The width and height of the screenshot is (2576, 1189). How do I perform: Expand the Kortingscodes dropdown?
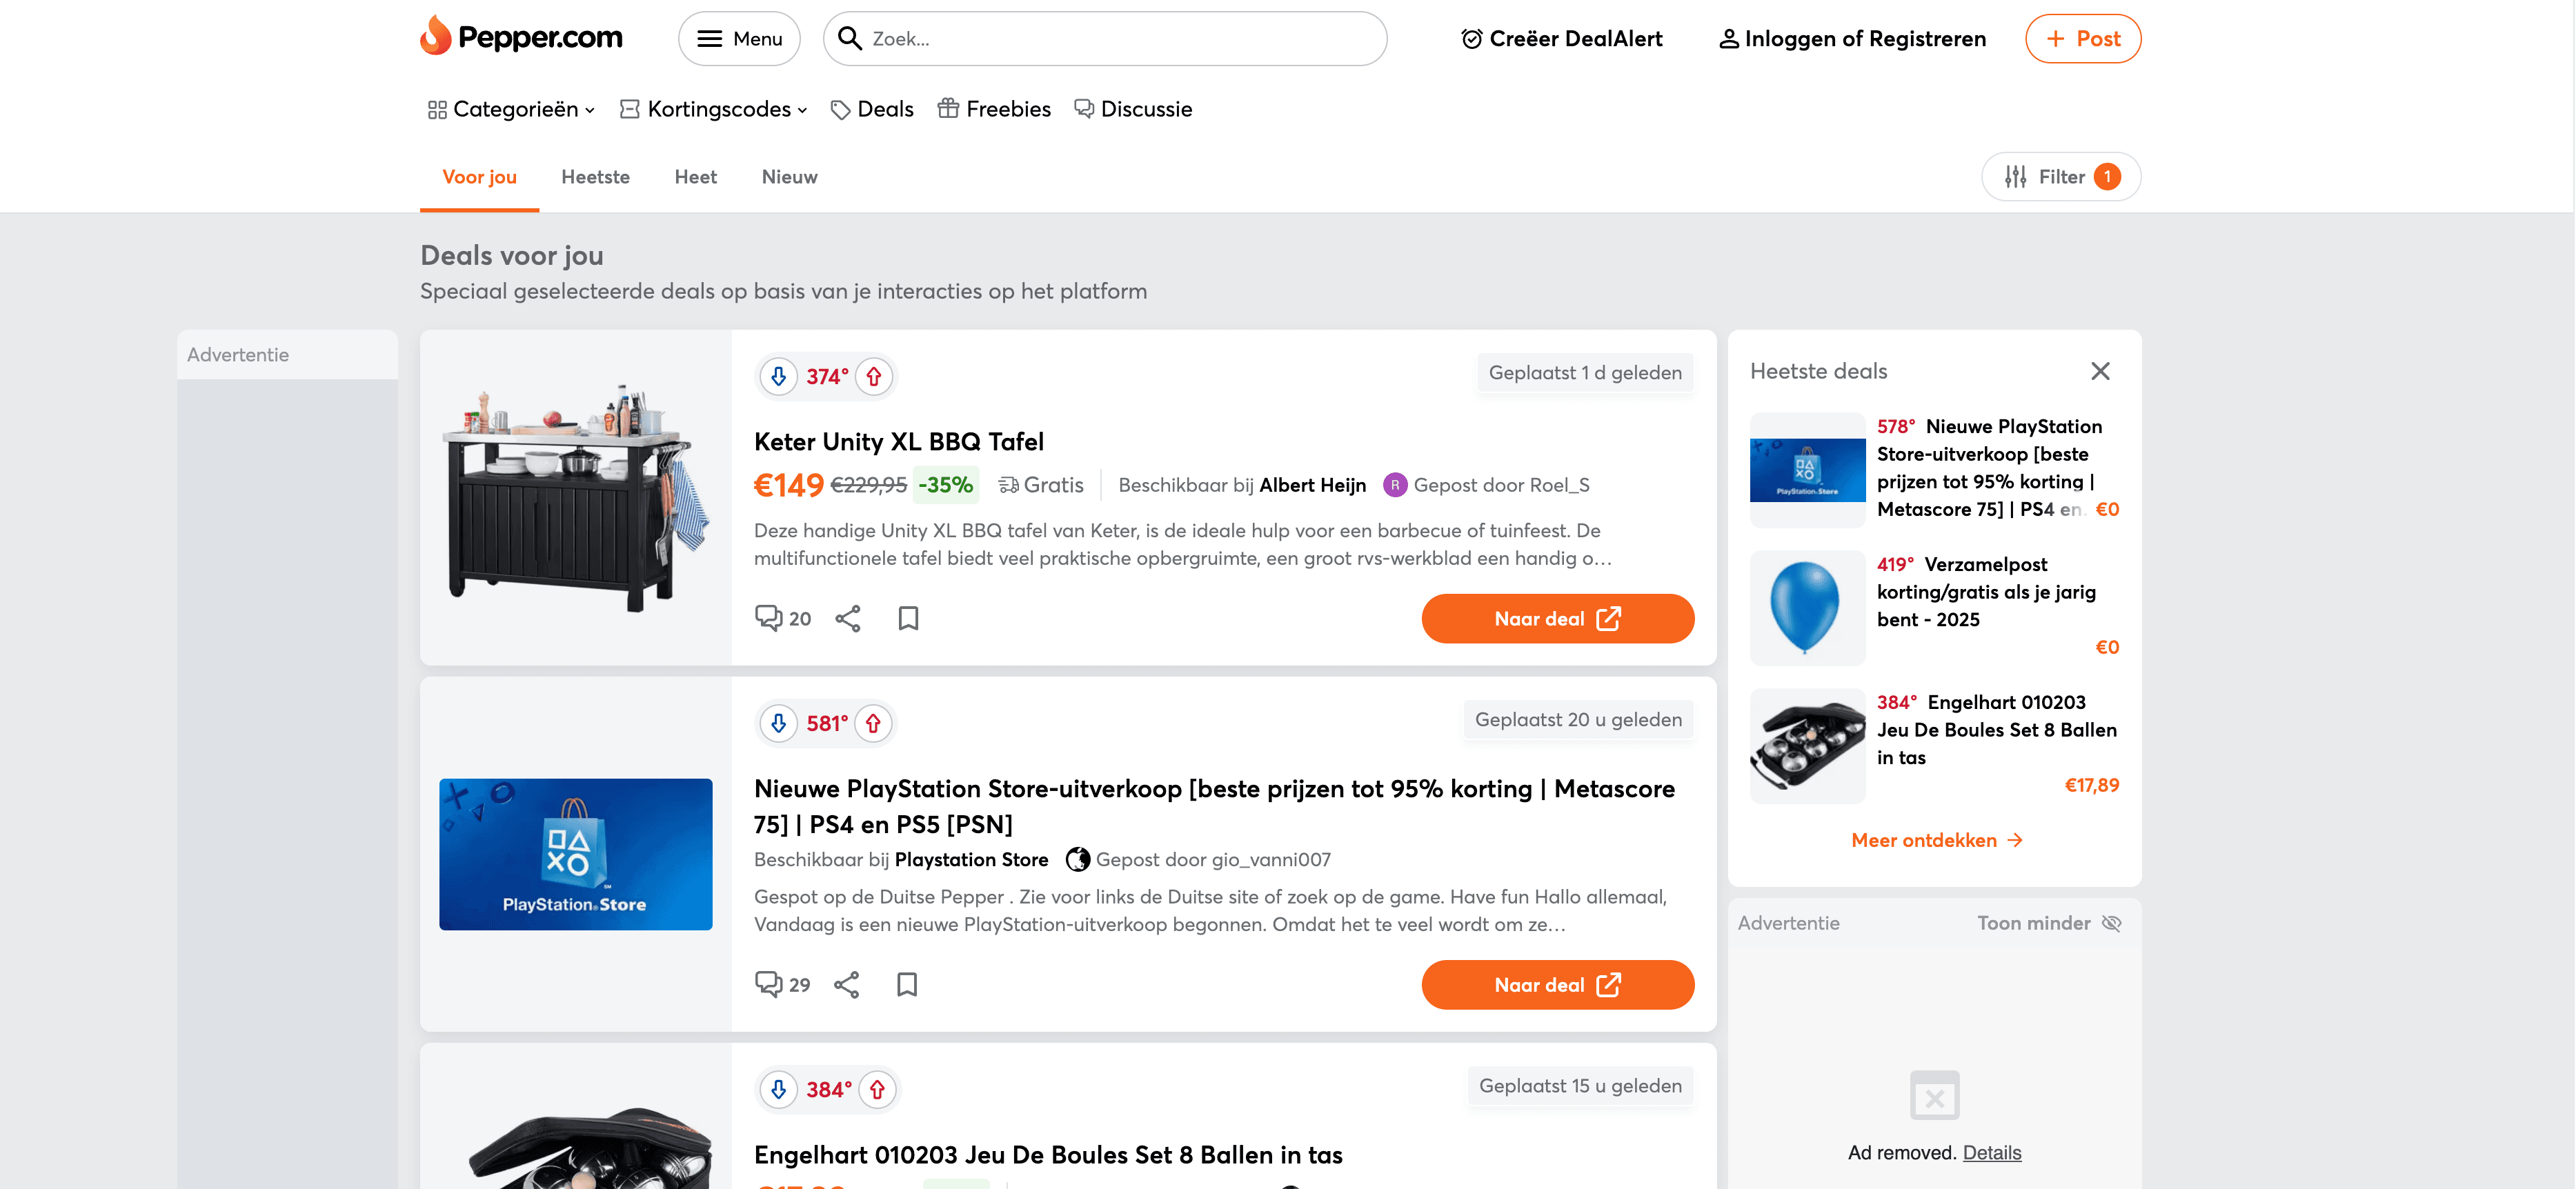(x=714, y=109)
